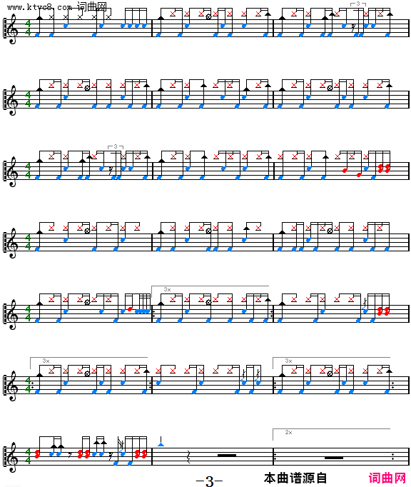Select the open hi-hat circle in first staff
Image resolution: width=411 pixels, height=487 pixels.
click(x=208, y=16)
